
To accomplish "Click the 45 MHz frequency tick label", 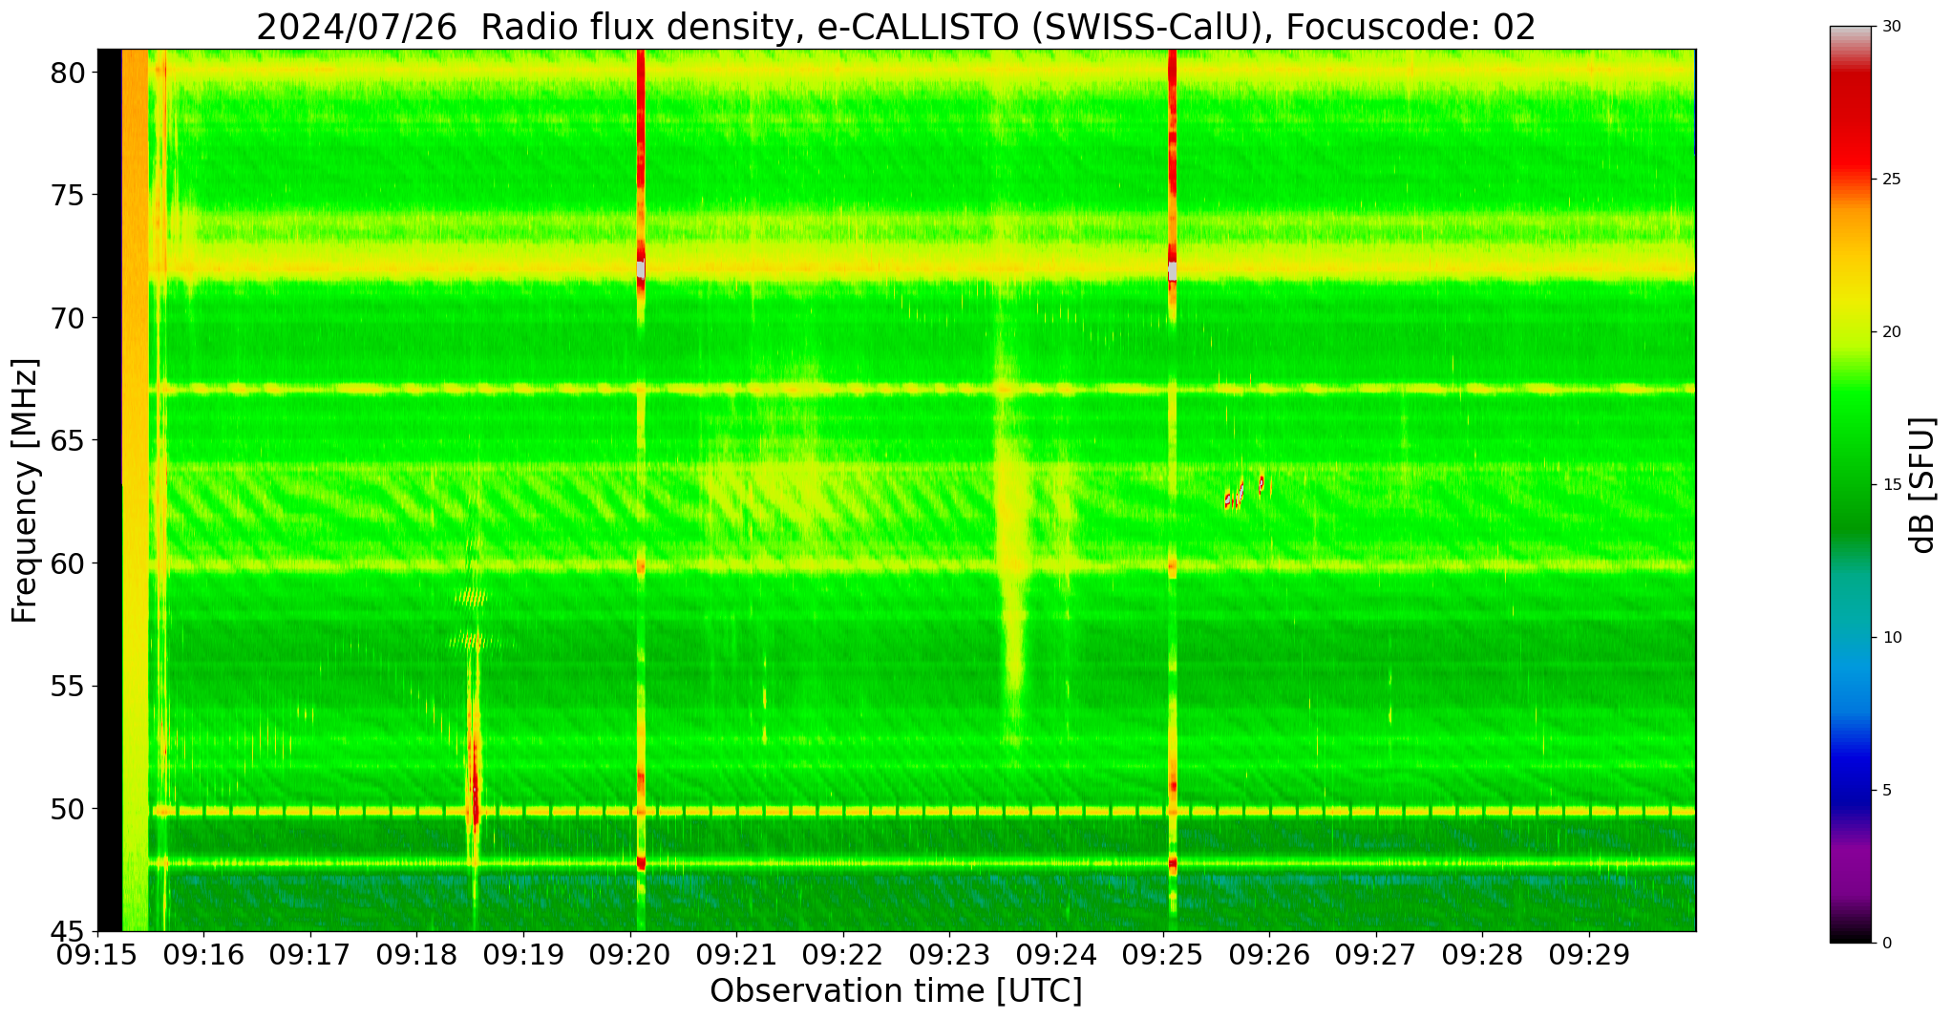I will (x=68, y=931).
